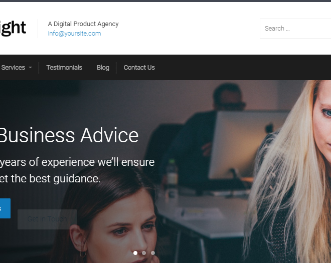This screenshot has width=331, height=263.
Task: Jump to the third slide dot
Action: pyautogui.click(x=153, y=252)
